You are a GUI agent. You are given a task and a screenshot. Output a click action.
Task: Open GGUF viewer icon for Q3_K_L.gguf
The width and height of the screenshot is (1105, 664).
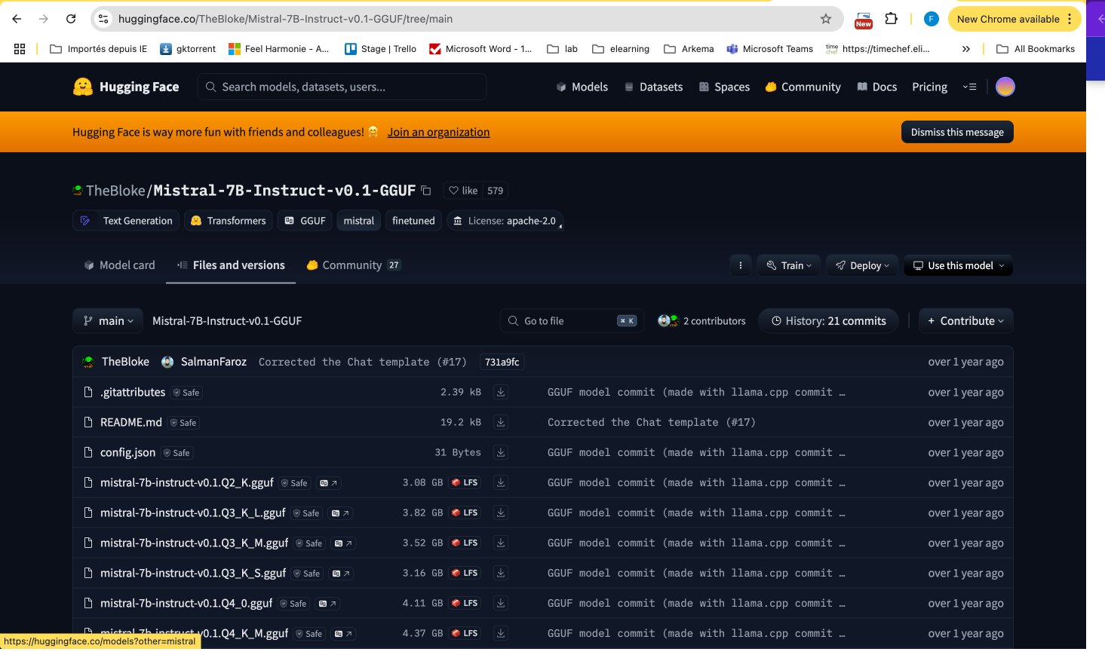point(340,513)
